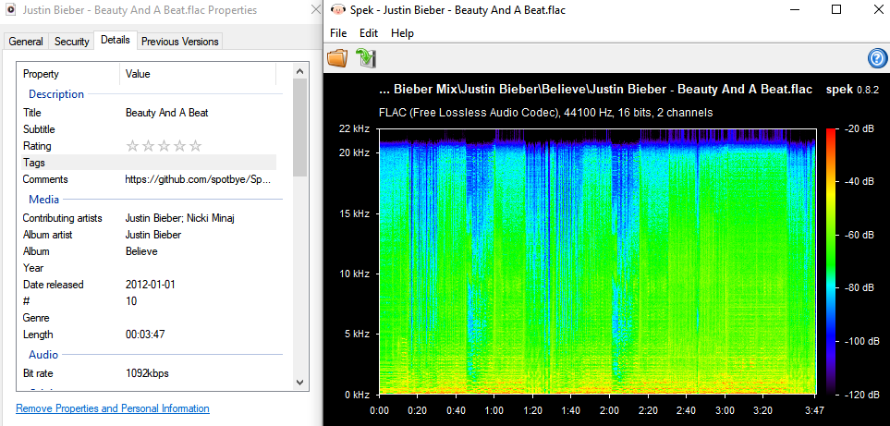Screen dimensions: 890x426
Task: Click the Bit rate value '1092kbps'
Action: [147, 374]
